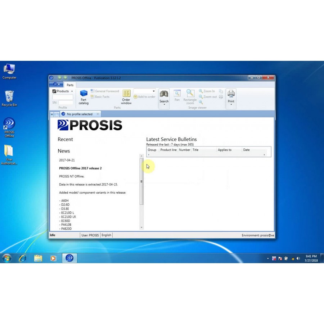This screenshot has width=324, height=324.
Task: Select the Computer desktop icon
Action: pyautogui.click(x=9, y=71)
